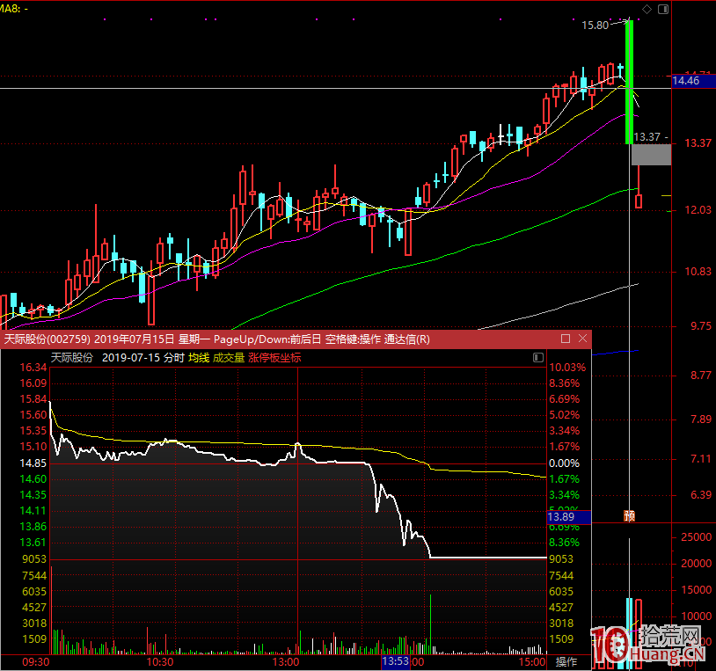Viewport: 716px width, 671px height.
Task: Click the gray gap box beside 13.37
Action: click(651, 155)
